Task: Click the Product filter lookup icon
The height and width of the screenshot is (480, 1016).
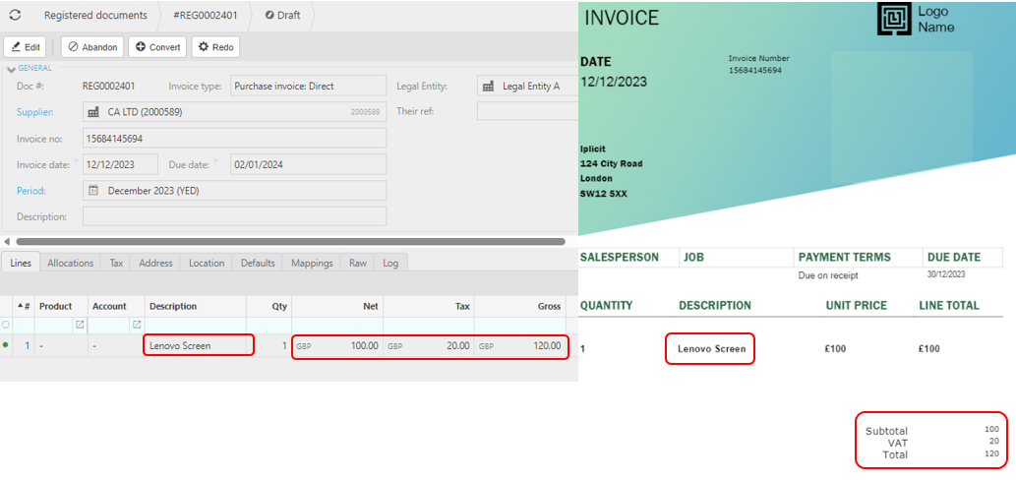Action: (80, 325)
